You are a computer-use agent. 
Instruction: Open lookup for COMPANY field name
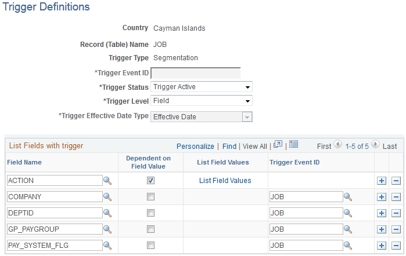pyautogui.click(x=107, y=197)
